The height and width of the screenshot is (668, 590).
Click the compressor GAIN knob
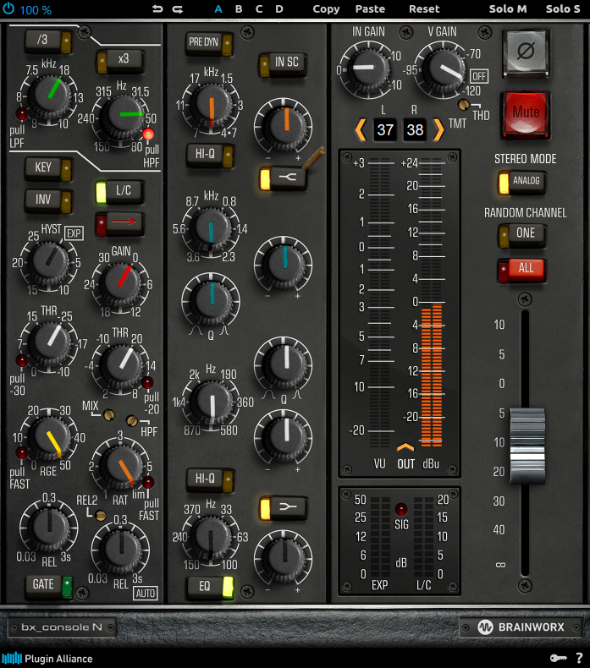coord(122,282)
